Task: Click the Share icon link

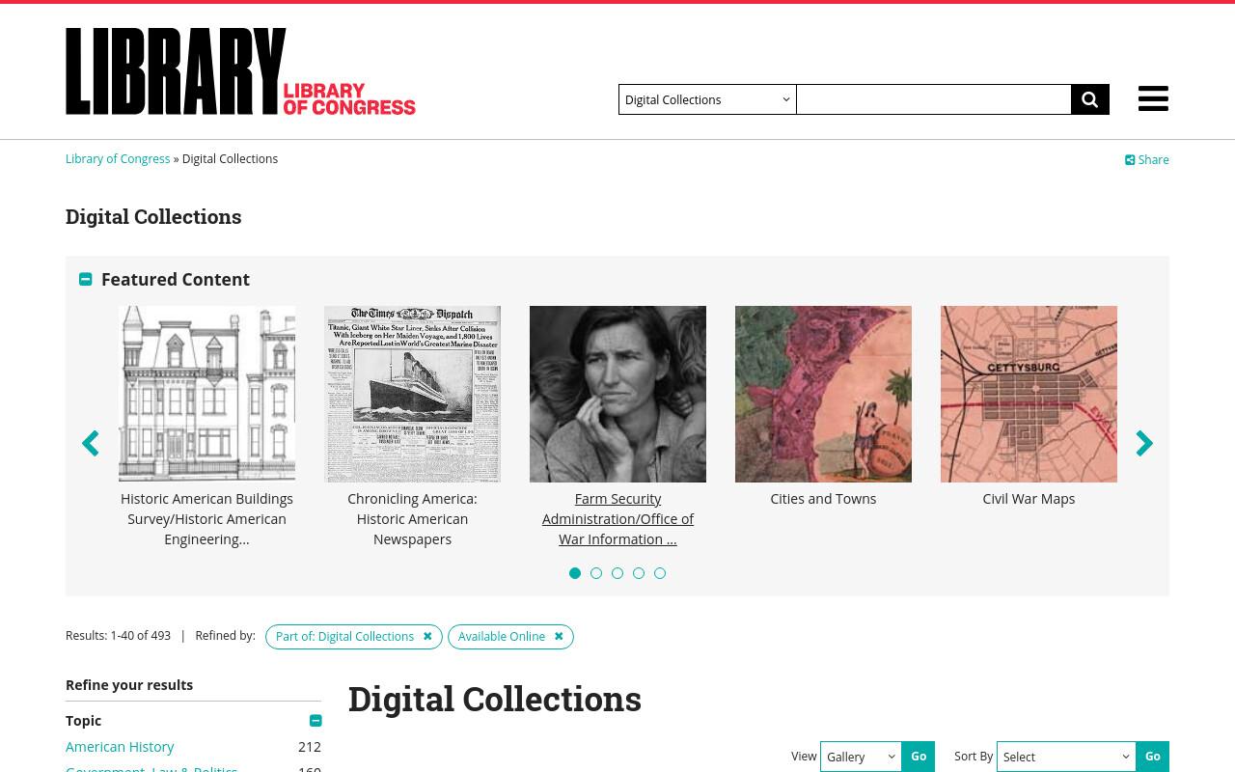Action: tap(1147, 160)
